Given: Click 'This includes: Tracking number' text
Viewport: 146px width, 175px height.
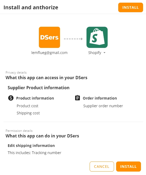Looking at the screenshot, I should [x=34, y=153].
